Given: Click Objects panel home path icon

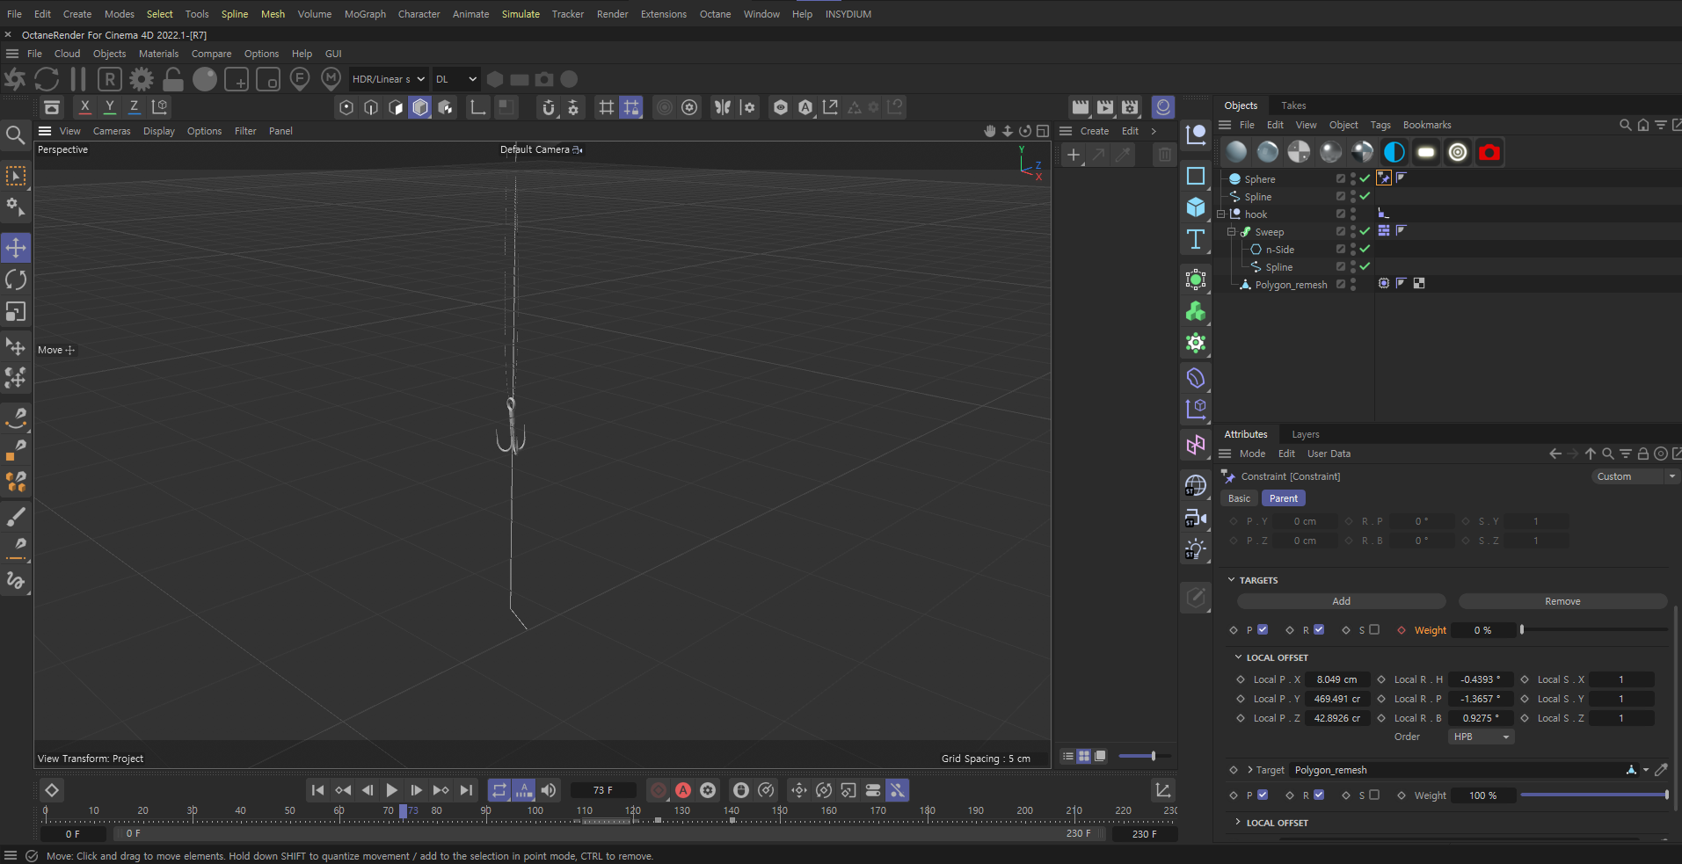Looking at the screenshot, I should click(x=1643, y=125).
